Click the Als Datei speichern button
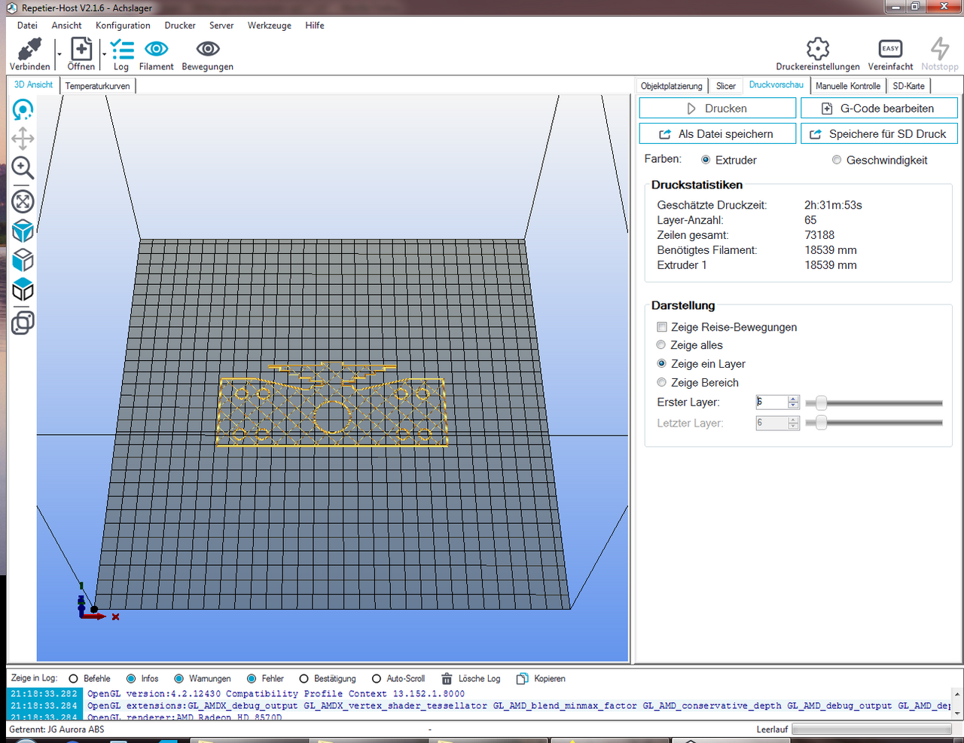 pos(717,134)
